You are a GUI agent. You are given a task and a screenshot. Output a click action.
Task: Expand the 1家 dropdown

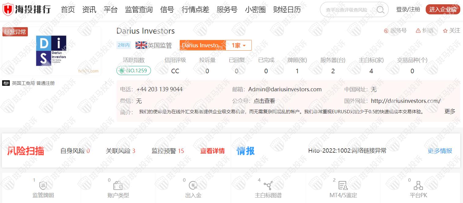(x=239, y=45)
